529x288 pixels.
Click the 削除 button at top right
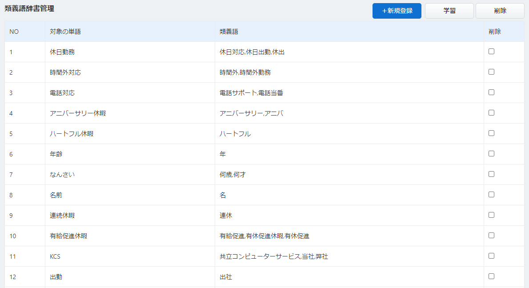coord(500,11)
